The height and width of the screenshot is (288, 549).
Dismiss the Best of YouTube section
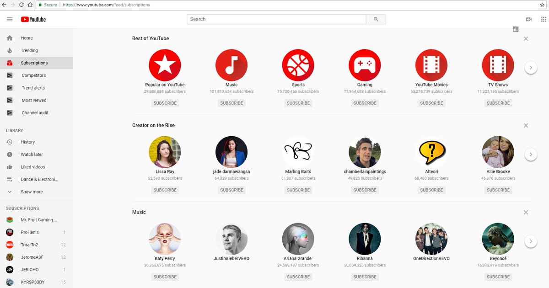coord(526,38)
